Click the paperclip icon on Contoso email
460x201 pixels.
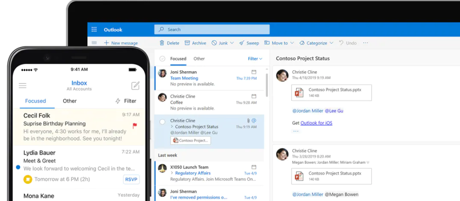pyautogui.click(x=248, y=121)
